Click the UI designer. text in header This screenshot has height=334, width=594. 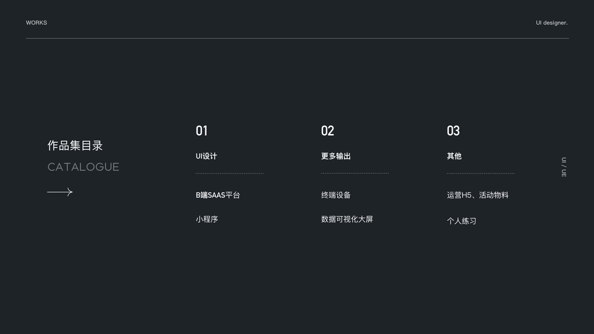551,23
